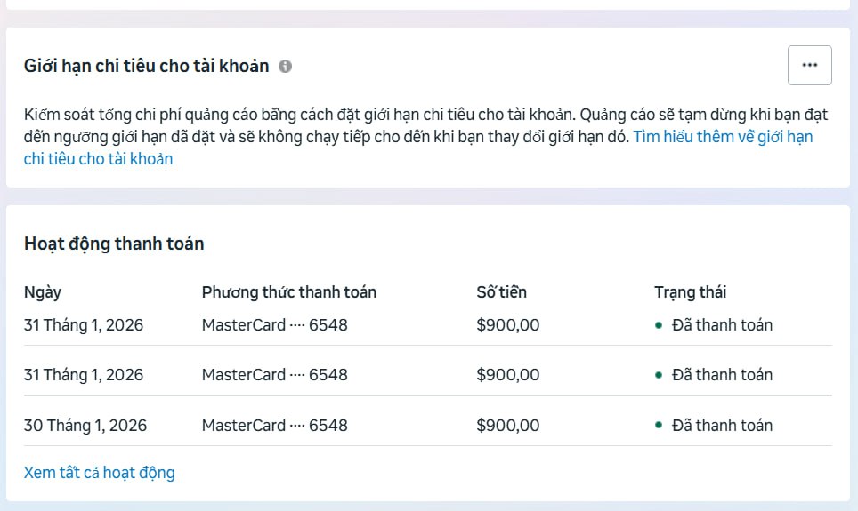
Task: Click "Đã thanh toán" status in the 30 Tháng 1 row
Action: [722, 426]
